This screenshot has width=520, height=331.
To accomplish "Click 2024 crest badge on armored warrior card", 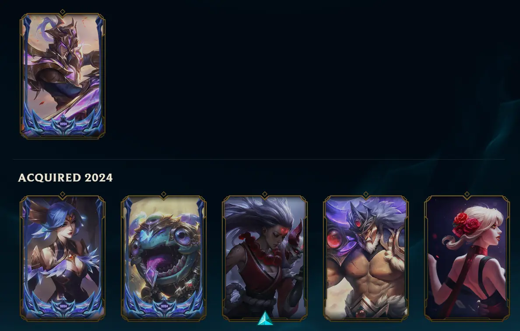I will pos(63,124).
